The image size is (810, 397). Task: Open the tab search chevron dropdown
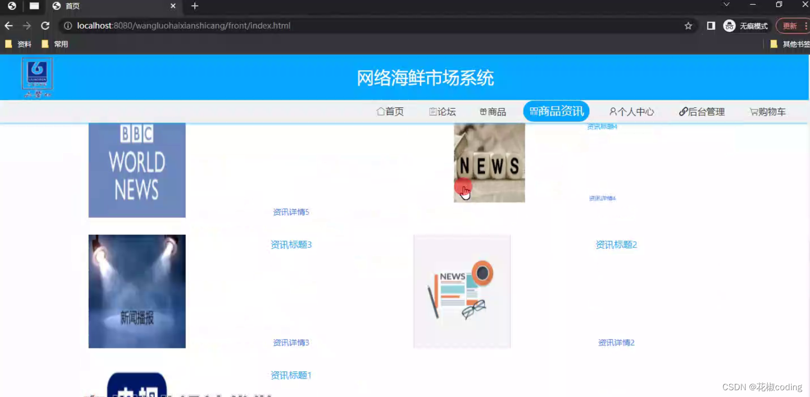click(x=726, y=6)
